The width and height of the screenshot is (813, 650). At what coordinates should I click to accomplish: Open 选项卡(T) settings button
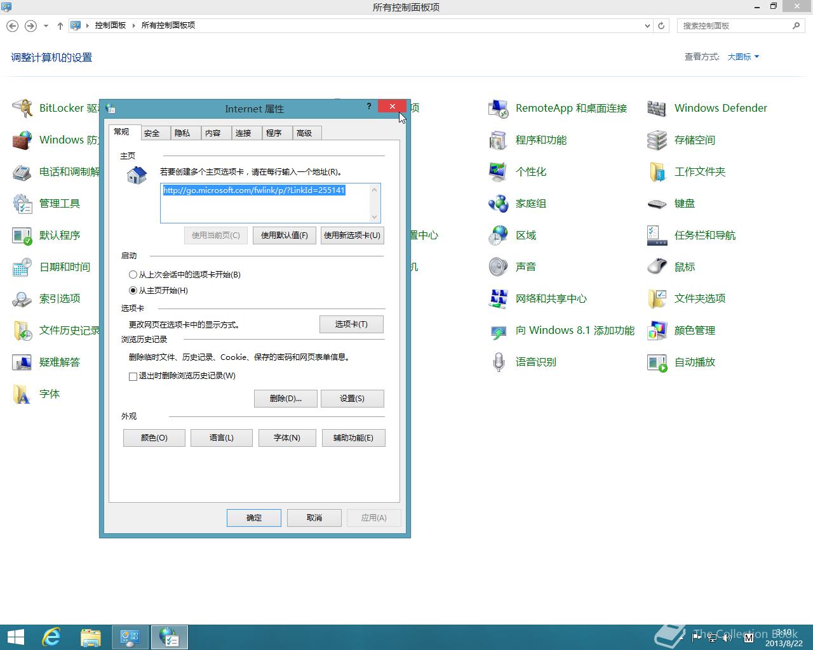click(x=351, y=324)
